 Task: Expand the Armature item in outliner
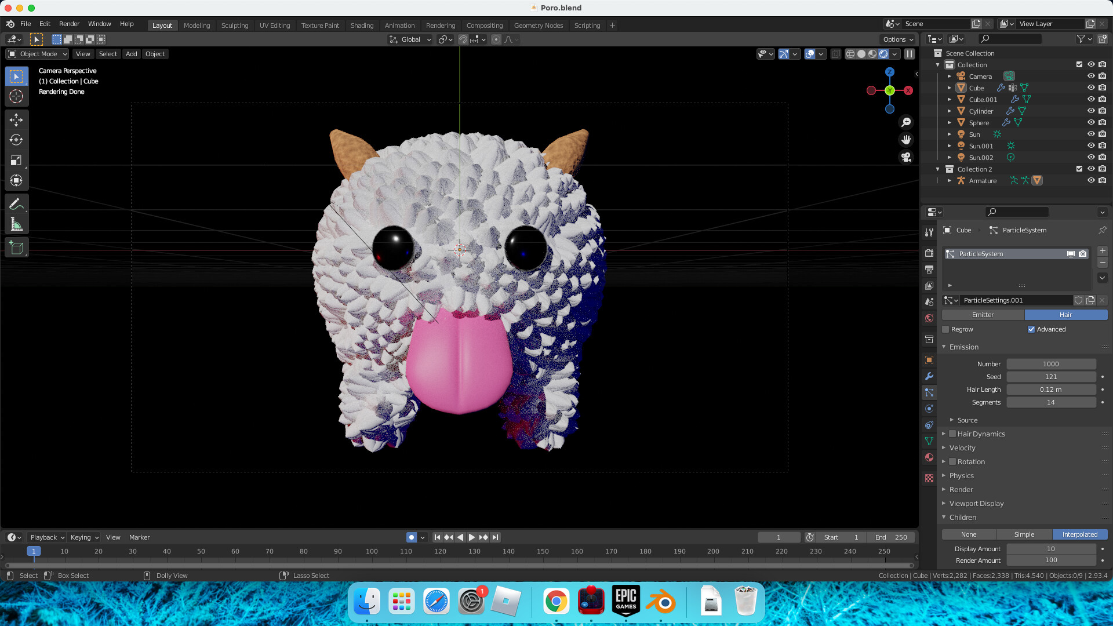[x=950, y=181]
